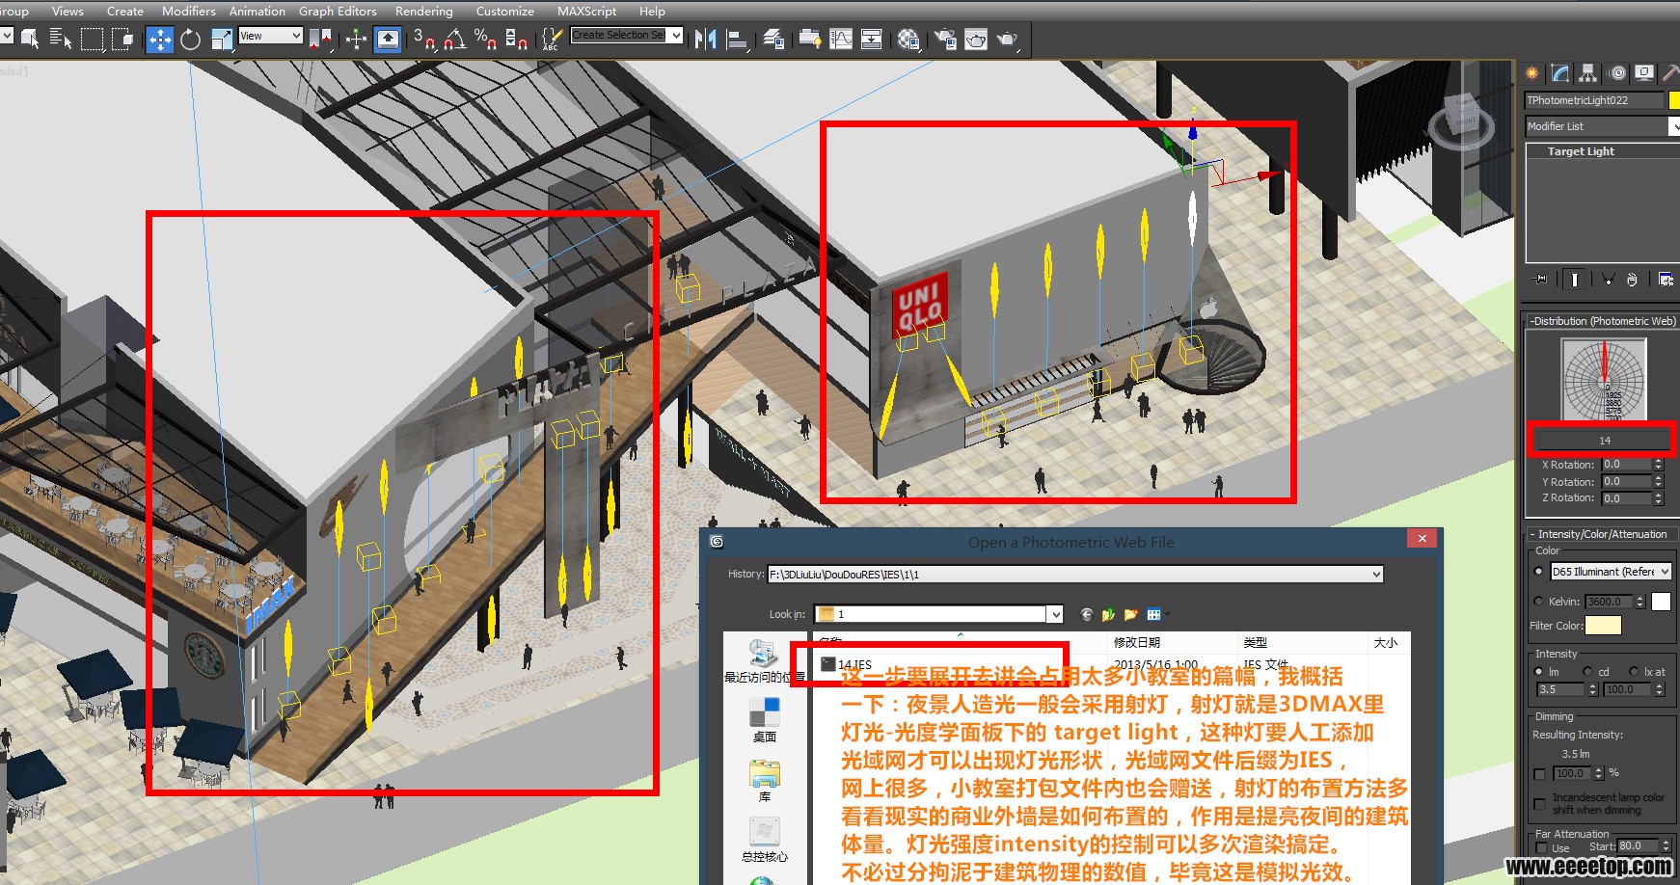The image size is (1680, 885).
Task: Enable Far Attenuation Use checkbox
Action: (x=1540, y=848)
